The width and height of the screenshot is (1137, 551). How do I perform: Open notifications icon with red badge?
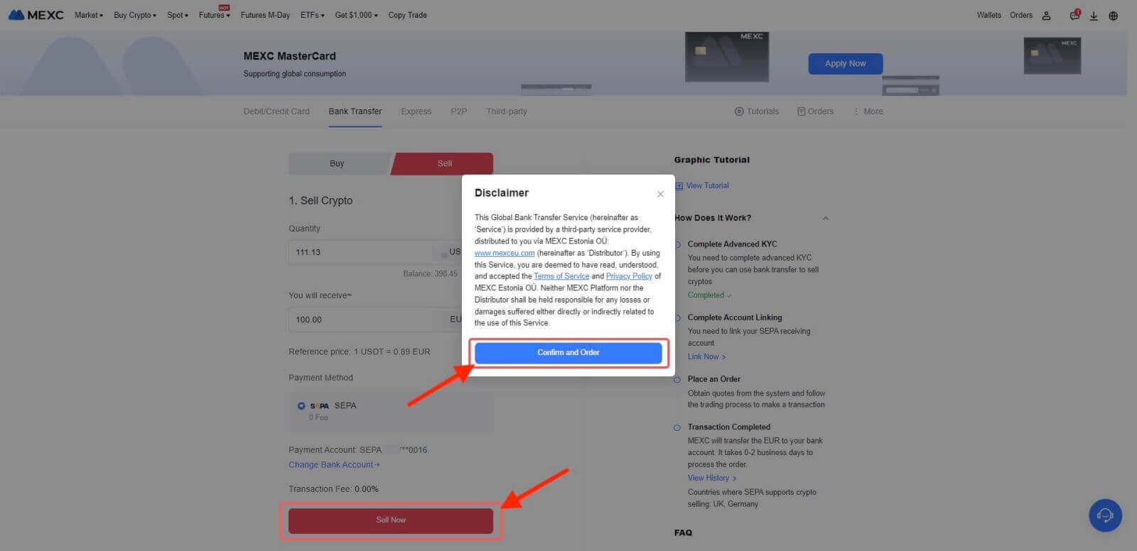[x=1074, y=15]
